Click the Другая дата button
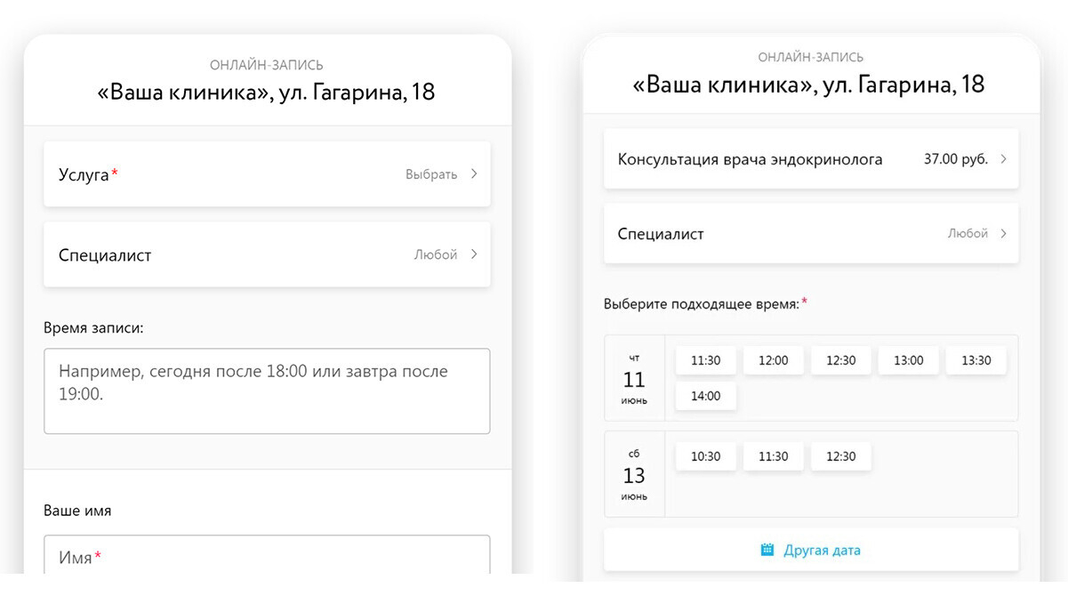 822,550
